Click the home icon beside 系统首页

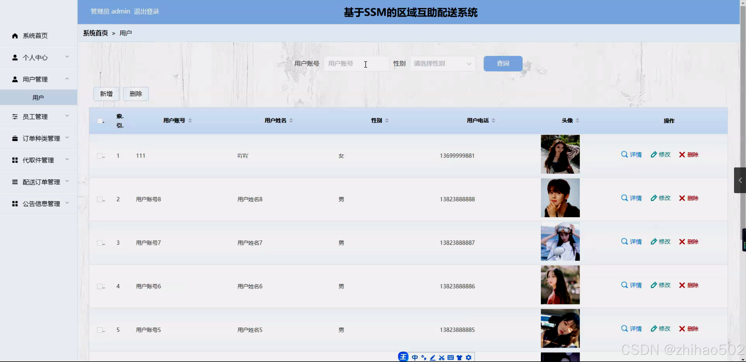point(15,36)
